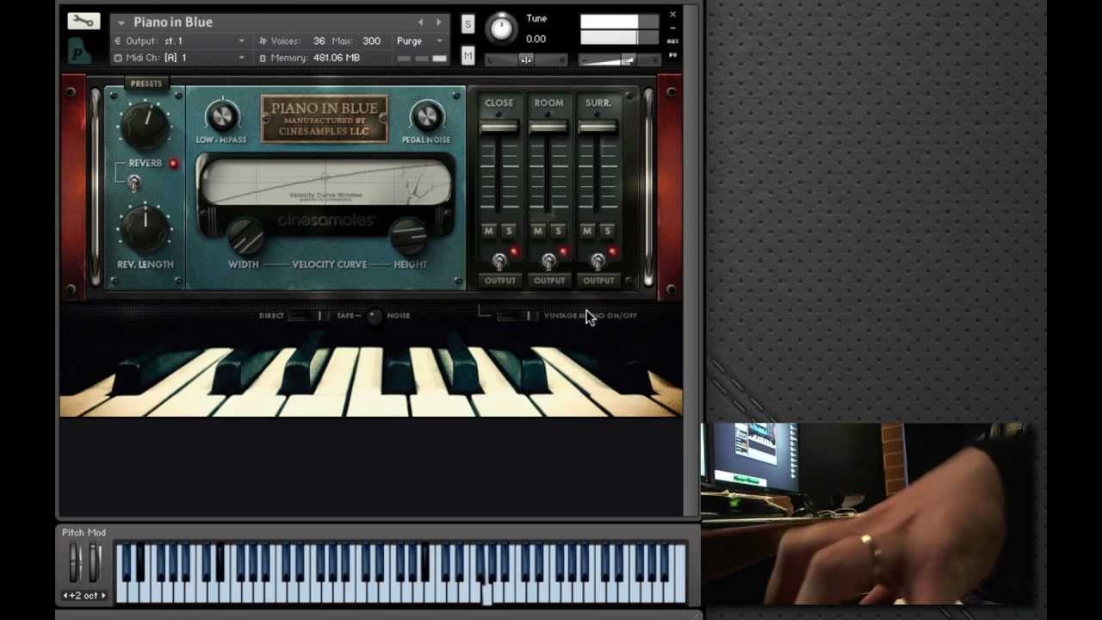
Task: Click the Piano in Blue instrument logo icon
Action: [x=79, y=52]
